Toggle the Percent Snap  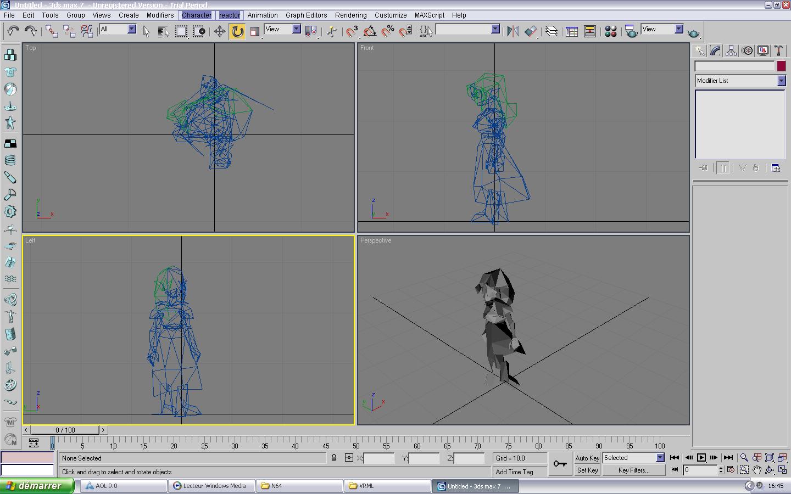coord(388,31)
